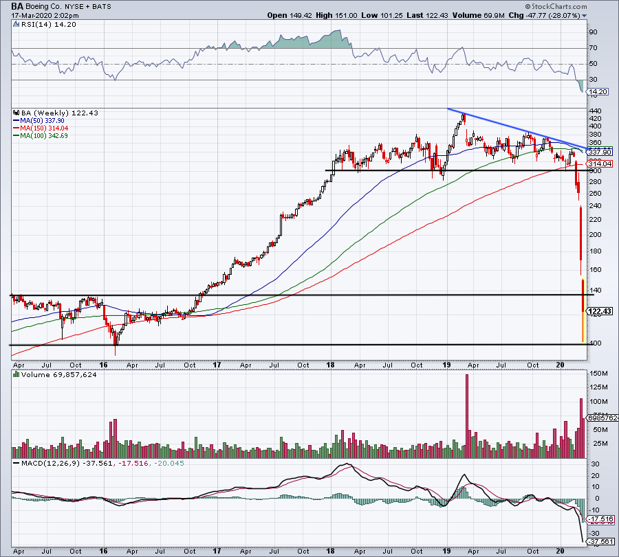The image size is (619, 557).
Task: Click the -17.516 tag on MACD axis
Action: tap(601, 519)
